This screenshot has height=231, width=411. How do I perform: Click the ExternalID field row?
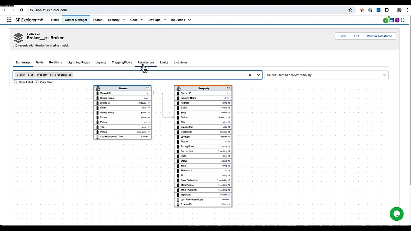[203, 204]
